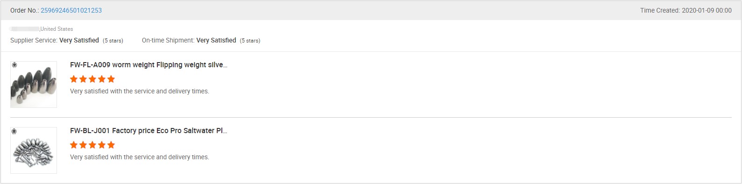
Task: Click the FW-BL-J001 Factory price product title
Action: (x=148, y=131)
